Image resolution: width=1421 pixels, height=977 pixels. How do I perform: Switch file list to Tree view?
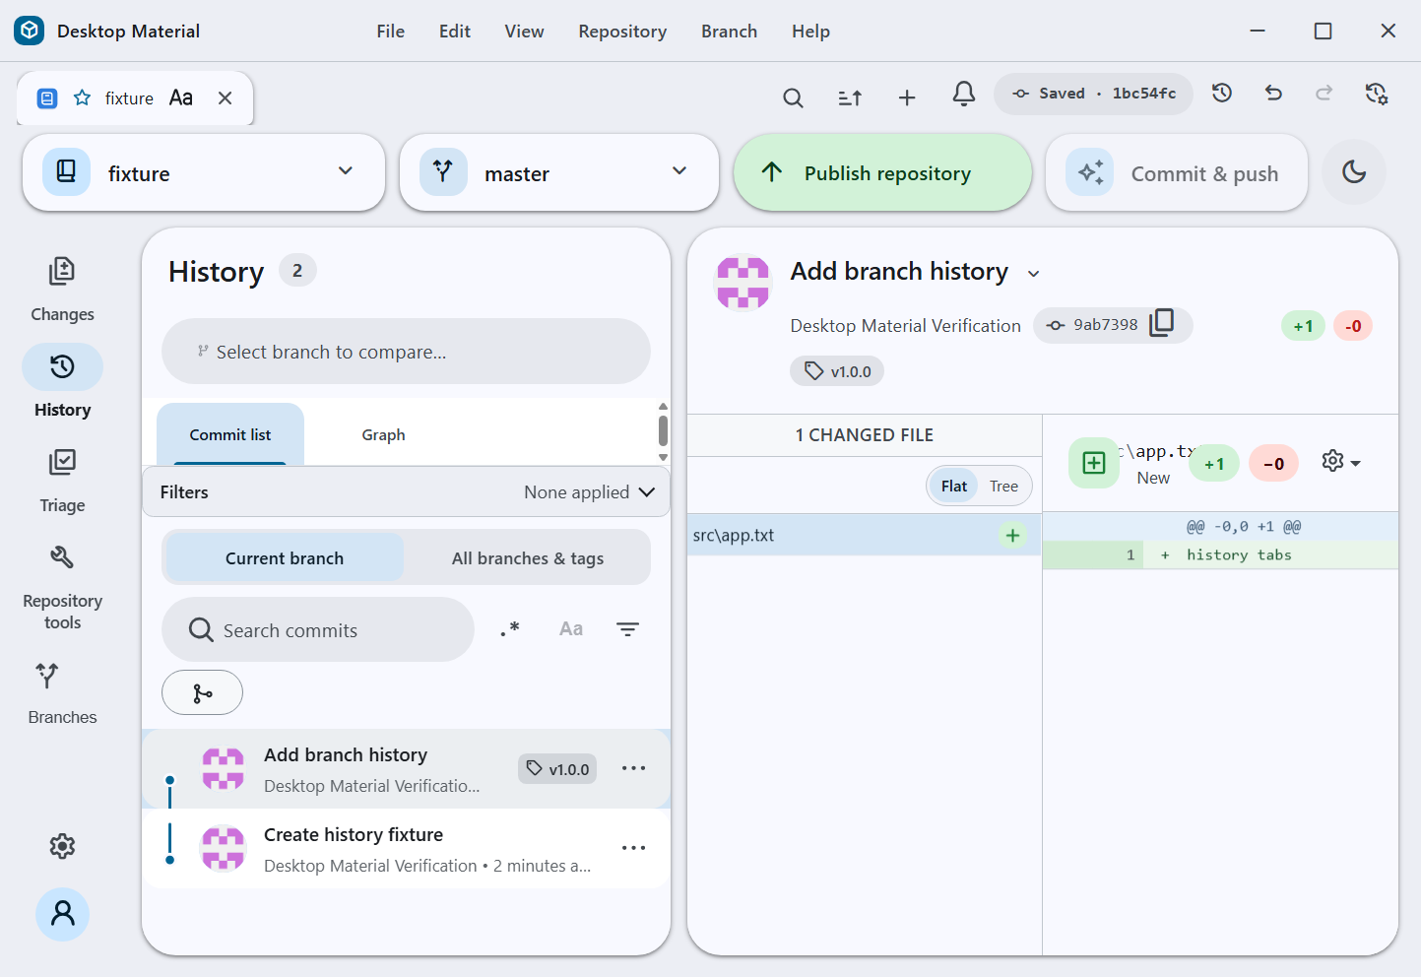pyautogui.click(x=1003, y=486)
